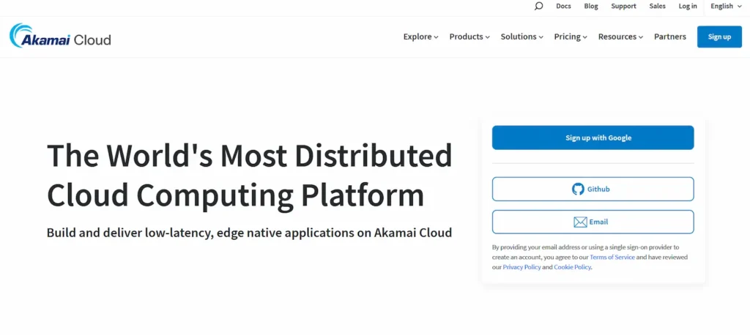Viewport: 750px width, 335px height.
Task: Open the Support page
Action: (624, 6)
